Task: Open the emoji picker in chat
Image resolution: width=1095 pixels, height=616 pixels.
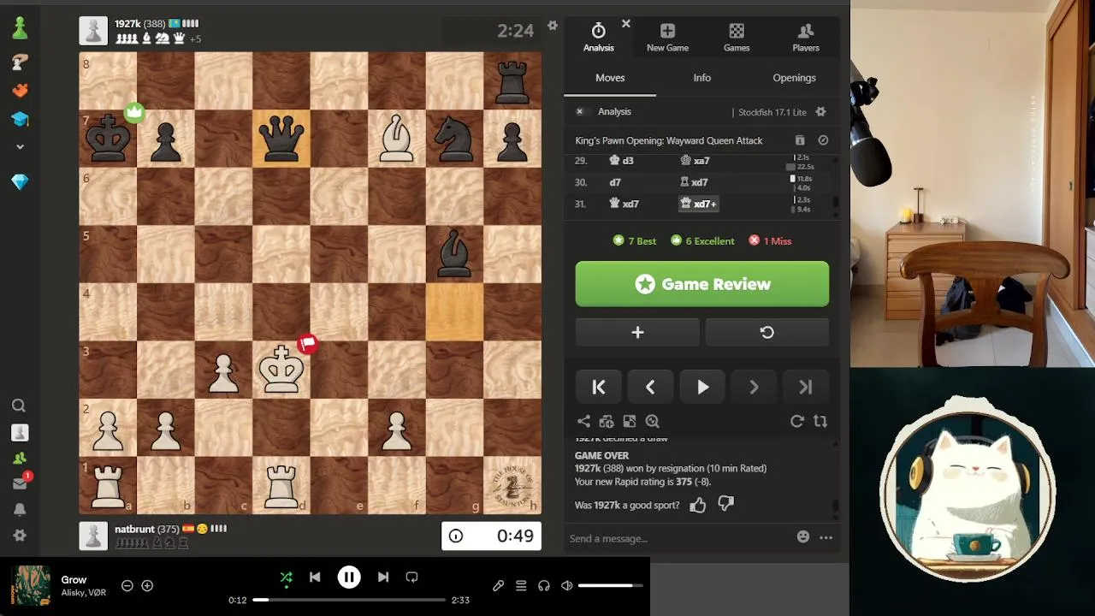Action: (802, 536)
